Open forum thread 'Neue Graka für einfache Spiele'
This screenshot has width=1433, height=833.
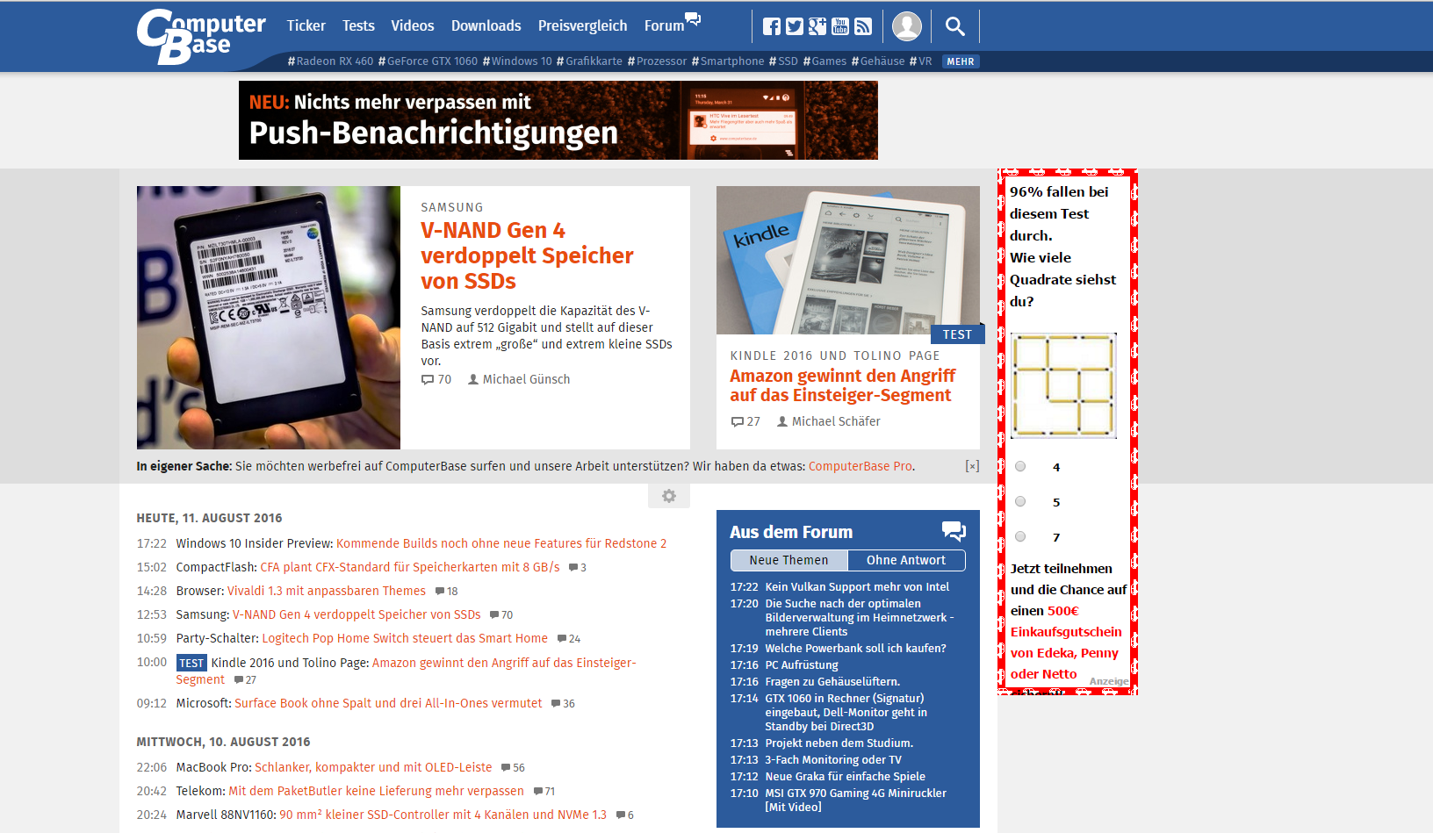coord(845,776)
